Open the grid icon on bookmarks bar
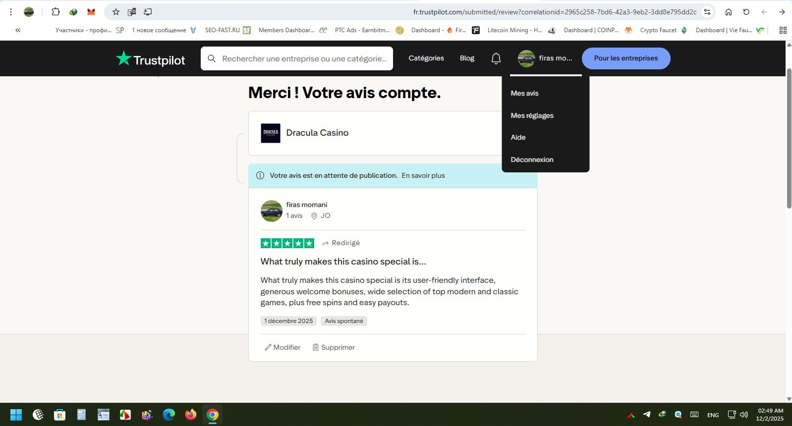Viewport: 792px width, 426px height. [x=783, y=30]
